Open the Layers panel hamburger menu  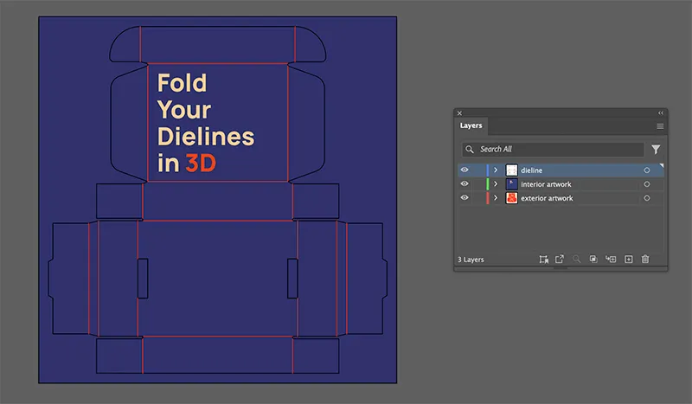tap(660, 126)
